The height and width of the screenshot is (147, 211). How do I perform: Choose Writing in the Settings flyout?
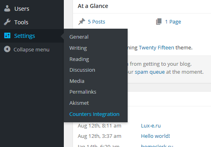pyautogui.click(x=78, y=48)
